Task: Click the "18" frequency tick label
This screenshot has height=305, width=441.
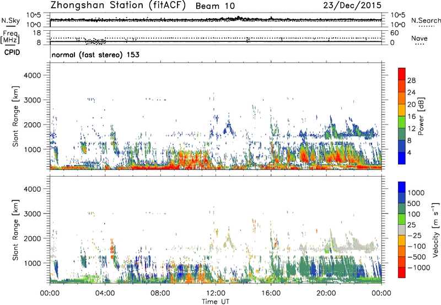Action: pyautogui.click(x=36, y=33)
